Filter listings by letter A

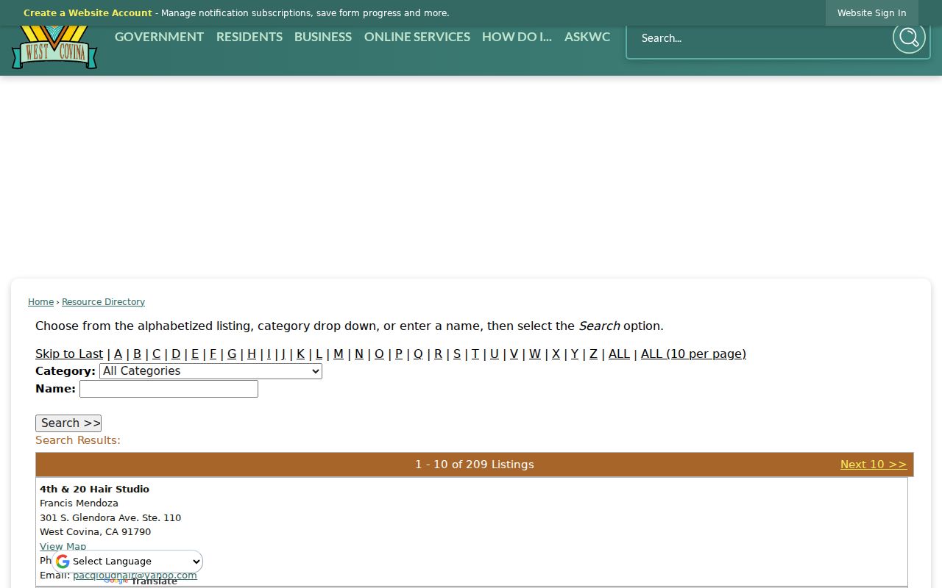coord(118,354)
